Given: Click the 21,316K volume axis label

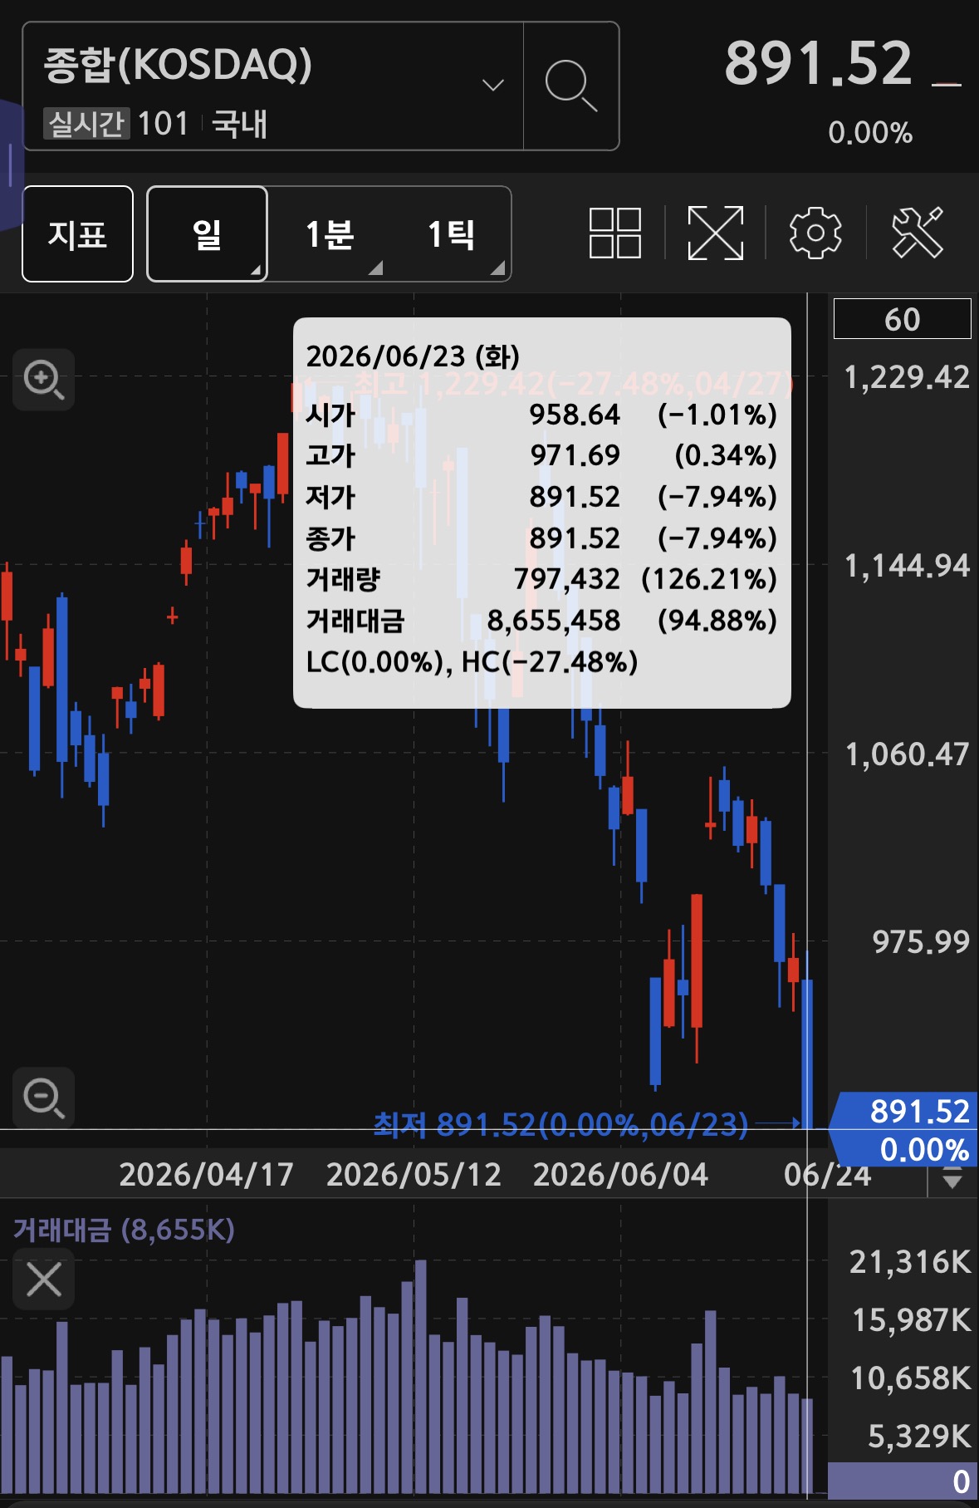Looking at the screenshot, I should point(910,1262).
